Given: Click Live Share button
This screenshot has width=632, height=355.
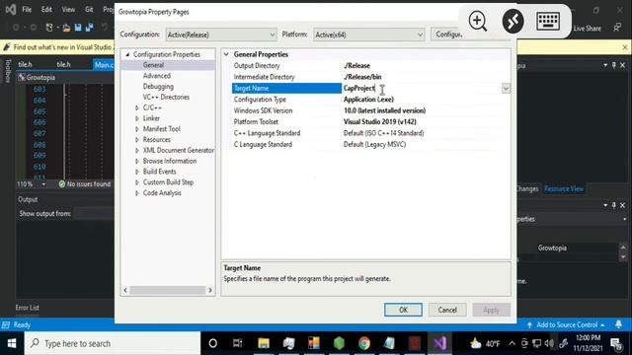Looking at the screenshot, I should coord(587,29).
